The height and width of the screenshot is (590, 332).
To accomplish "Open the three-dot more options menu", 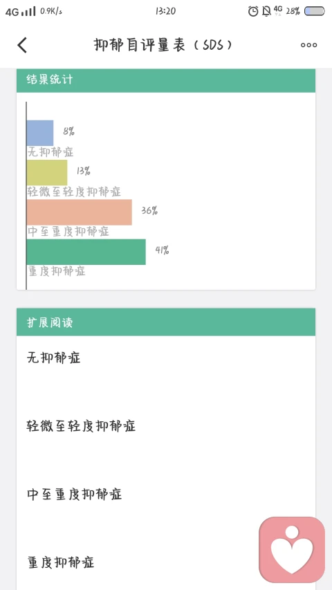I will [308, 45].
